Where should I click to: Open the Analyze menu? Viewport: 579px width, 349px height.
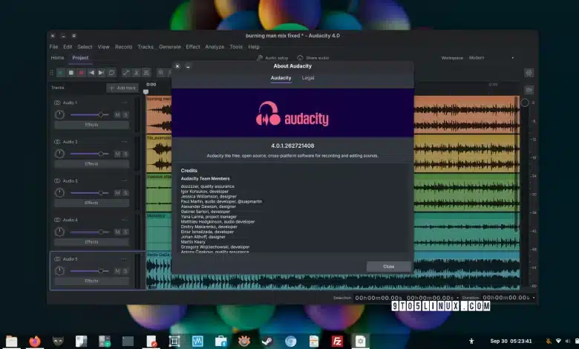215,47
